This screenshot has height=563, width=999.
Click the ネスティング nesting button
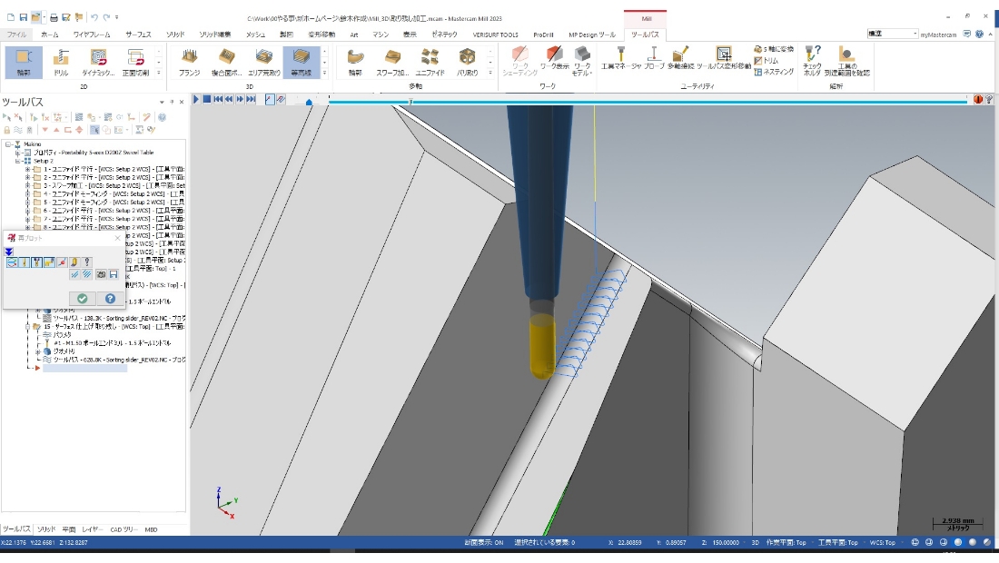pos(774,72)
